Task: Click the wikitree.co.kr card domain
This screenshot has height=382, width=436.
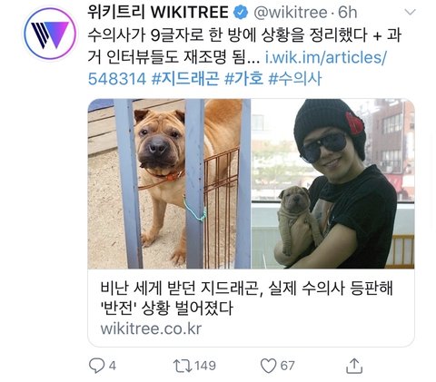Action: (x=151, y=328)
